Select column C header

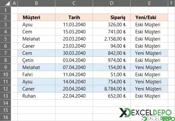(74, 3)
